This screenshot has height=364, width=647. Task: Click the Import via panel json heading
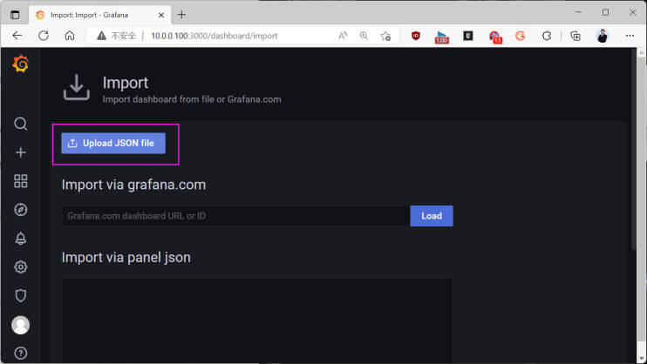[x=126, y=258]
